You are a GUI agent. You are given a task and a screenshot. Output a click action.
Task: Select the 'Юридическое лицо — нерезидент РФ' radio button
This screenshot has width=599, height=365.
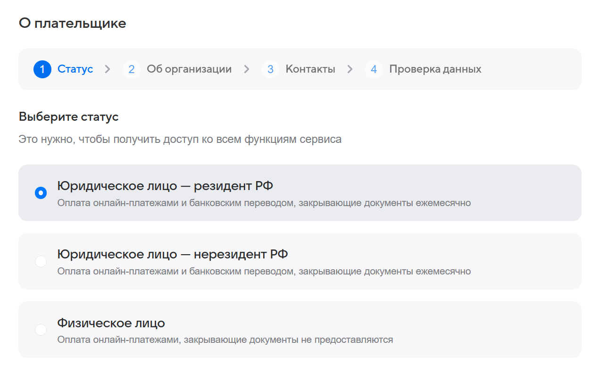[x=41, y=261]
